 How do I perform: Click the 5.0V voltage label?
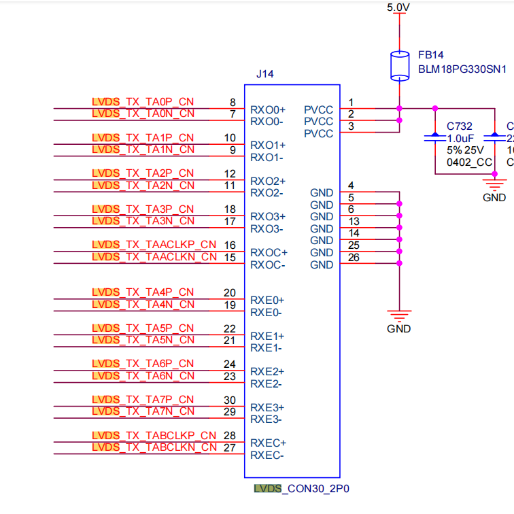tap(398, 7)
